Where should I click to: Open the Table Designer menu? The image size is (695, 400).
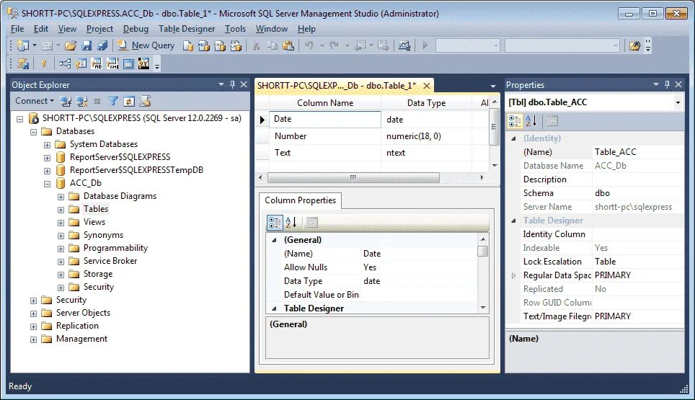tap(187, 29)
